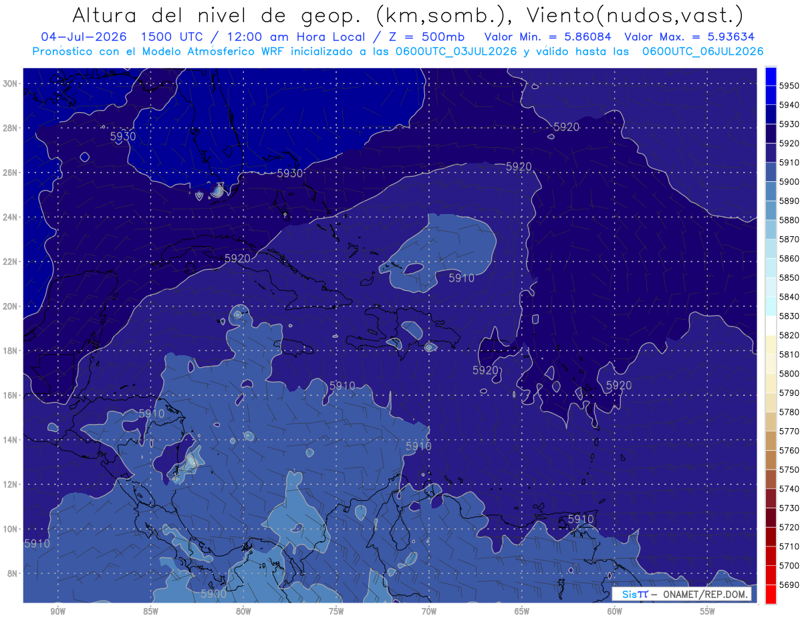Image resolution: width=802 pixels, height=620 pixels.
Task: Click the 55W longitude axis label
Action: pyautogui.click(x=707, y=611)
